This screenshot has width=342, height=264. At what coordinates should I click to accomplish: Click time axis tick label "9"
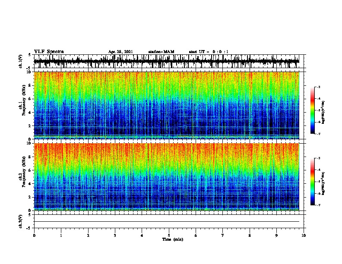[276, 236]
